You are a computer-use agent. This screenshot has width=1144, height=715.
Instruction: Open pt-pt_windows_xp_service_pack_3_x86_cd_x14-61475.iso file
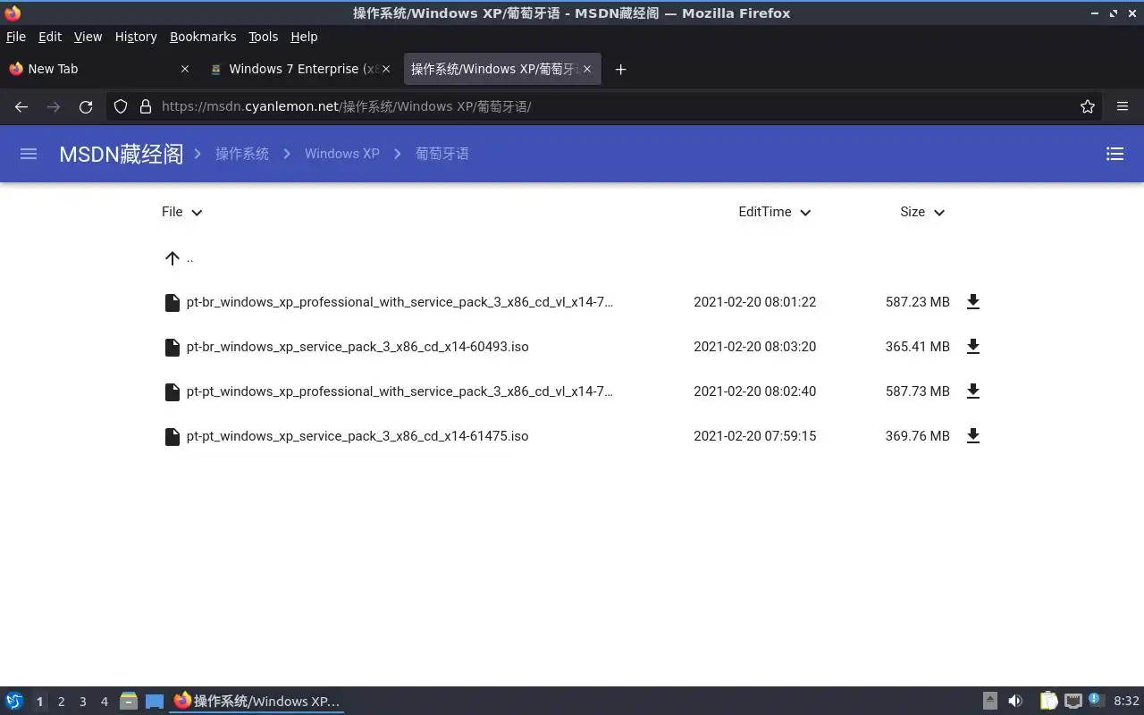tap(357, 436)
